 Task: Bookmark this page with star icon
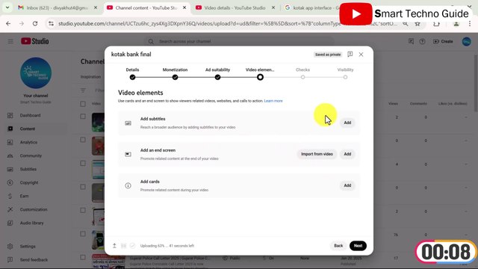click(x=418, y=24)
